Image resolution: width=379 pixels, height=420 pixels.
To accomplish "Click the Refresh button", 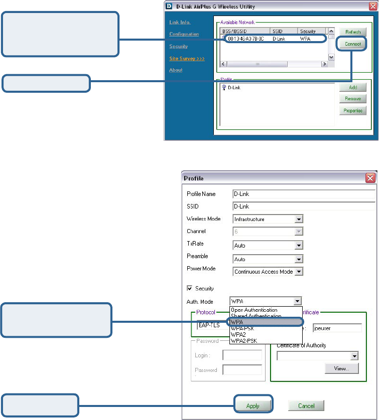I will click(353, 32).
